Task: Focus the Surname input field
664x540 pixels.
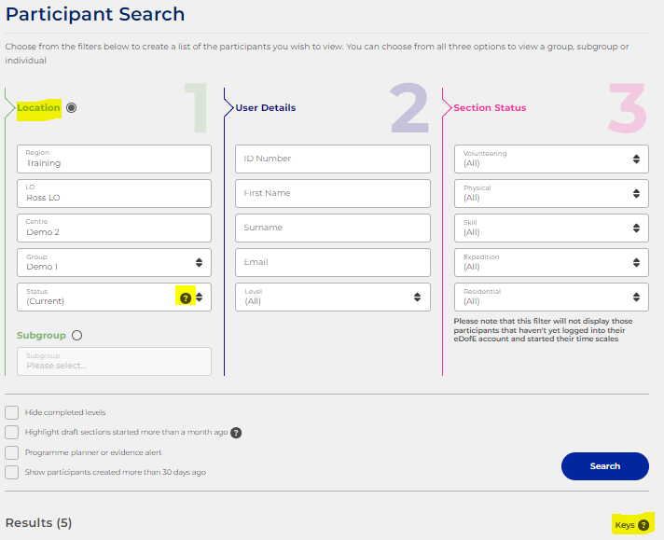Action: click(333, 228)
